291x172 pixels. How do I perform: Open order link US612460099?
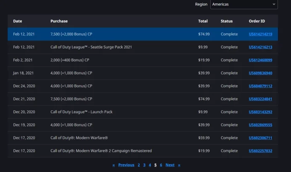[x=260, y=60]
